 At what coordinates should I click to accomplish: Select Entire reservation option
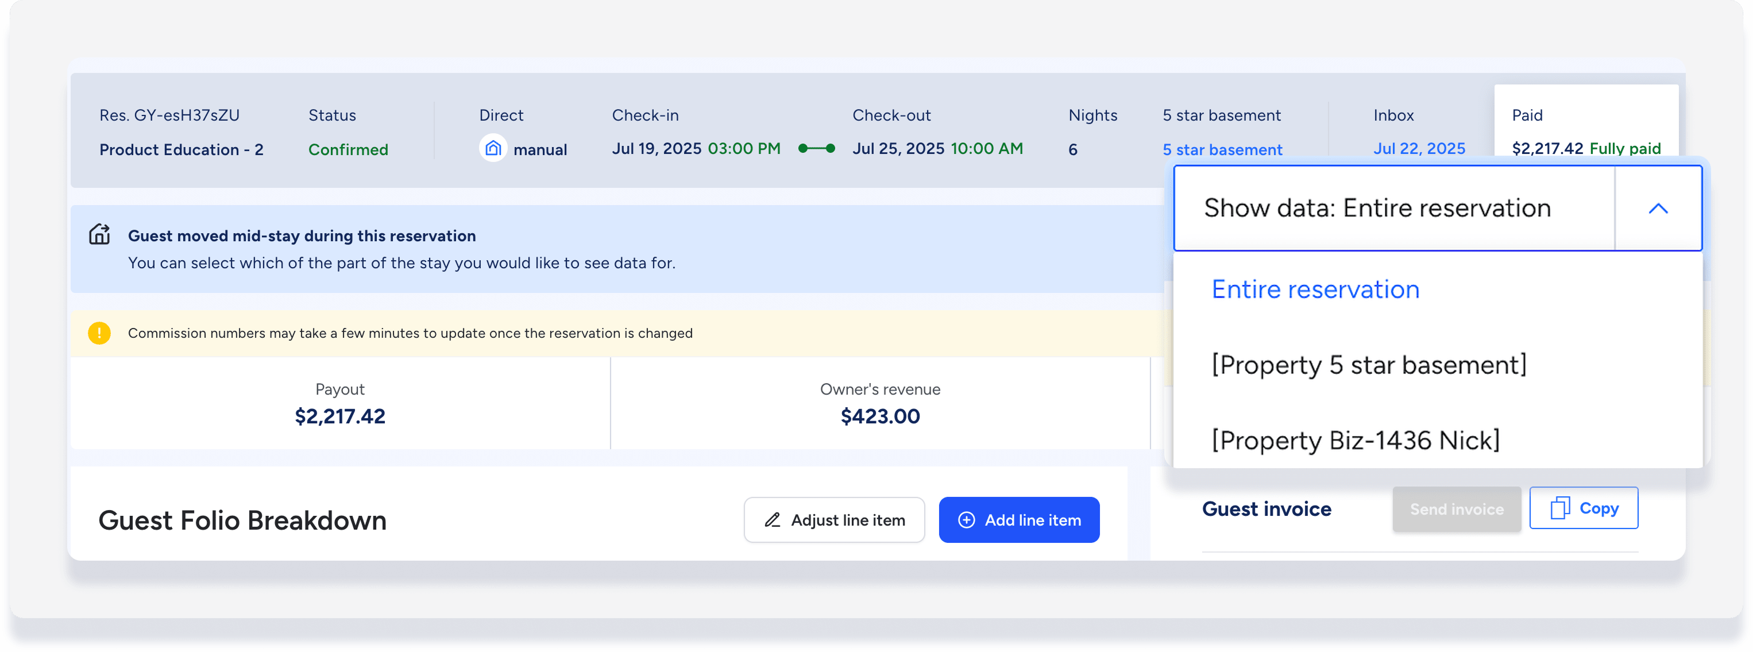[x=1315, y=290]
